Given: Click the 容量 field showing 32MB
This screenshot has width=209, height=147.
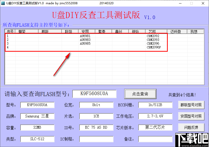Looking at the screenshot, I should point(37,127).
